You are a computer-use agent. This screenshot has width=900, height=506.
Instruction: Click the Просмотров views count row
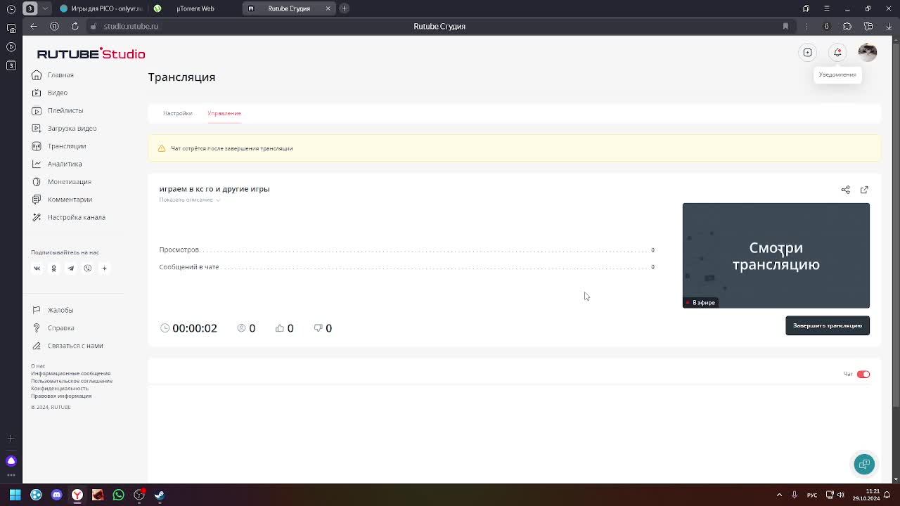(406, 250)
